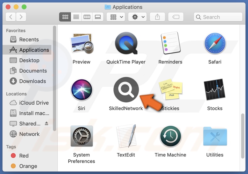Launch QuickTime Player application
248x174 pixels.
(126, 44)
